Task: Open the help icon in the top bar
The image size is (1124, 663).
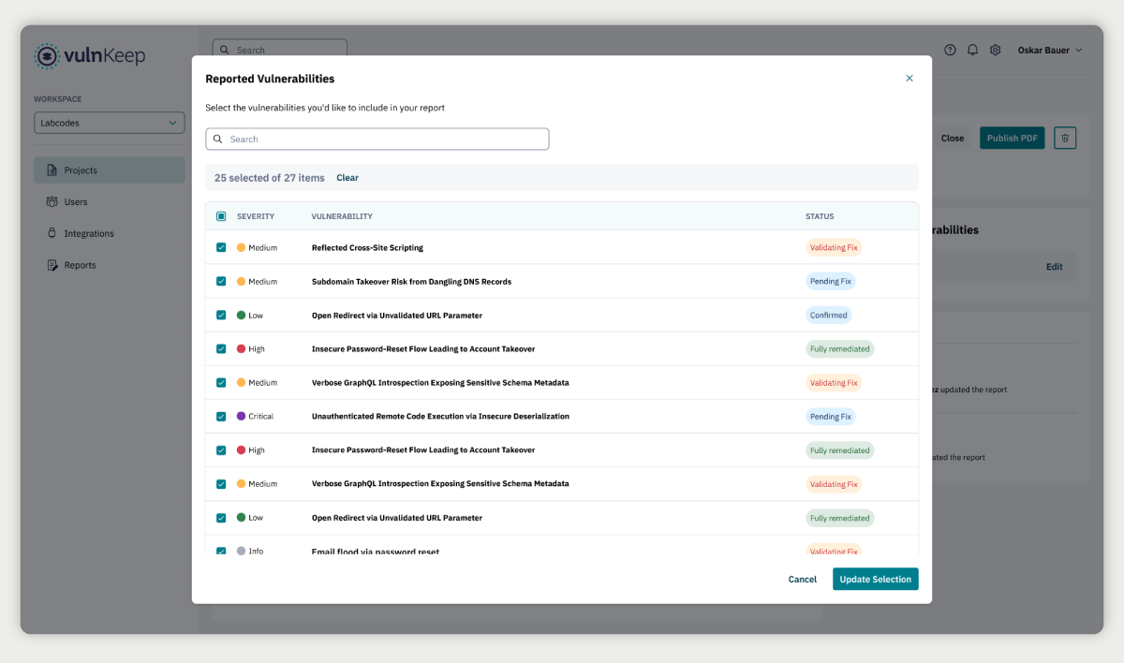Action: 950,50
